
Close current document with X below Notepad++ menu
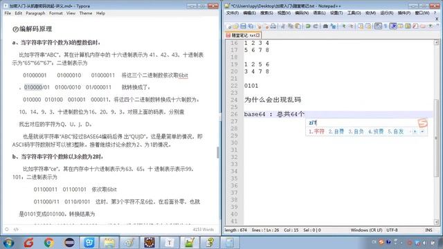(x=437, y=19)
